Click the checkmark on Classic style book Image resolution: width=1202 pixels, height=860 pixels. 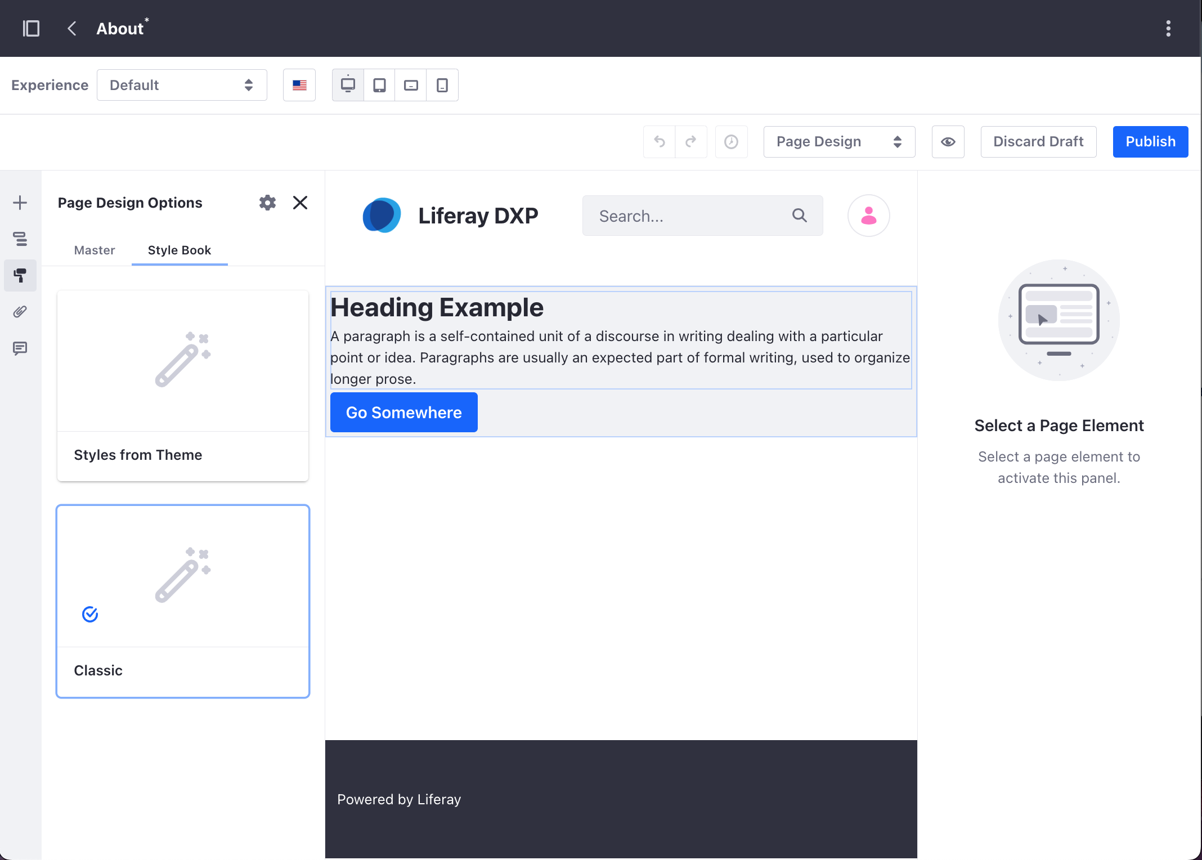tap(90, 614)
